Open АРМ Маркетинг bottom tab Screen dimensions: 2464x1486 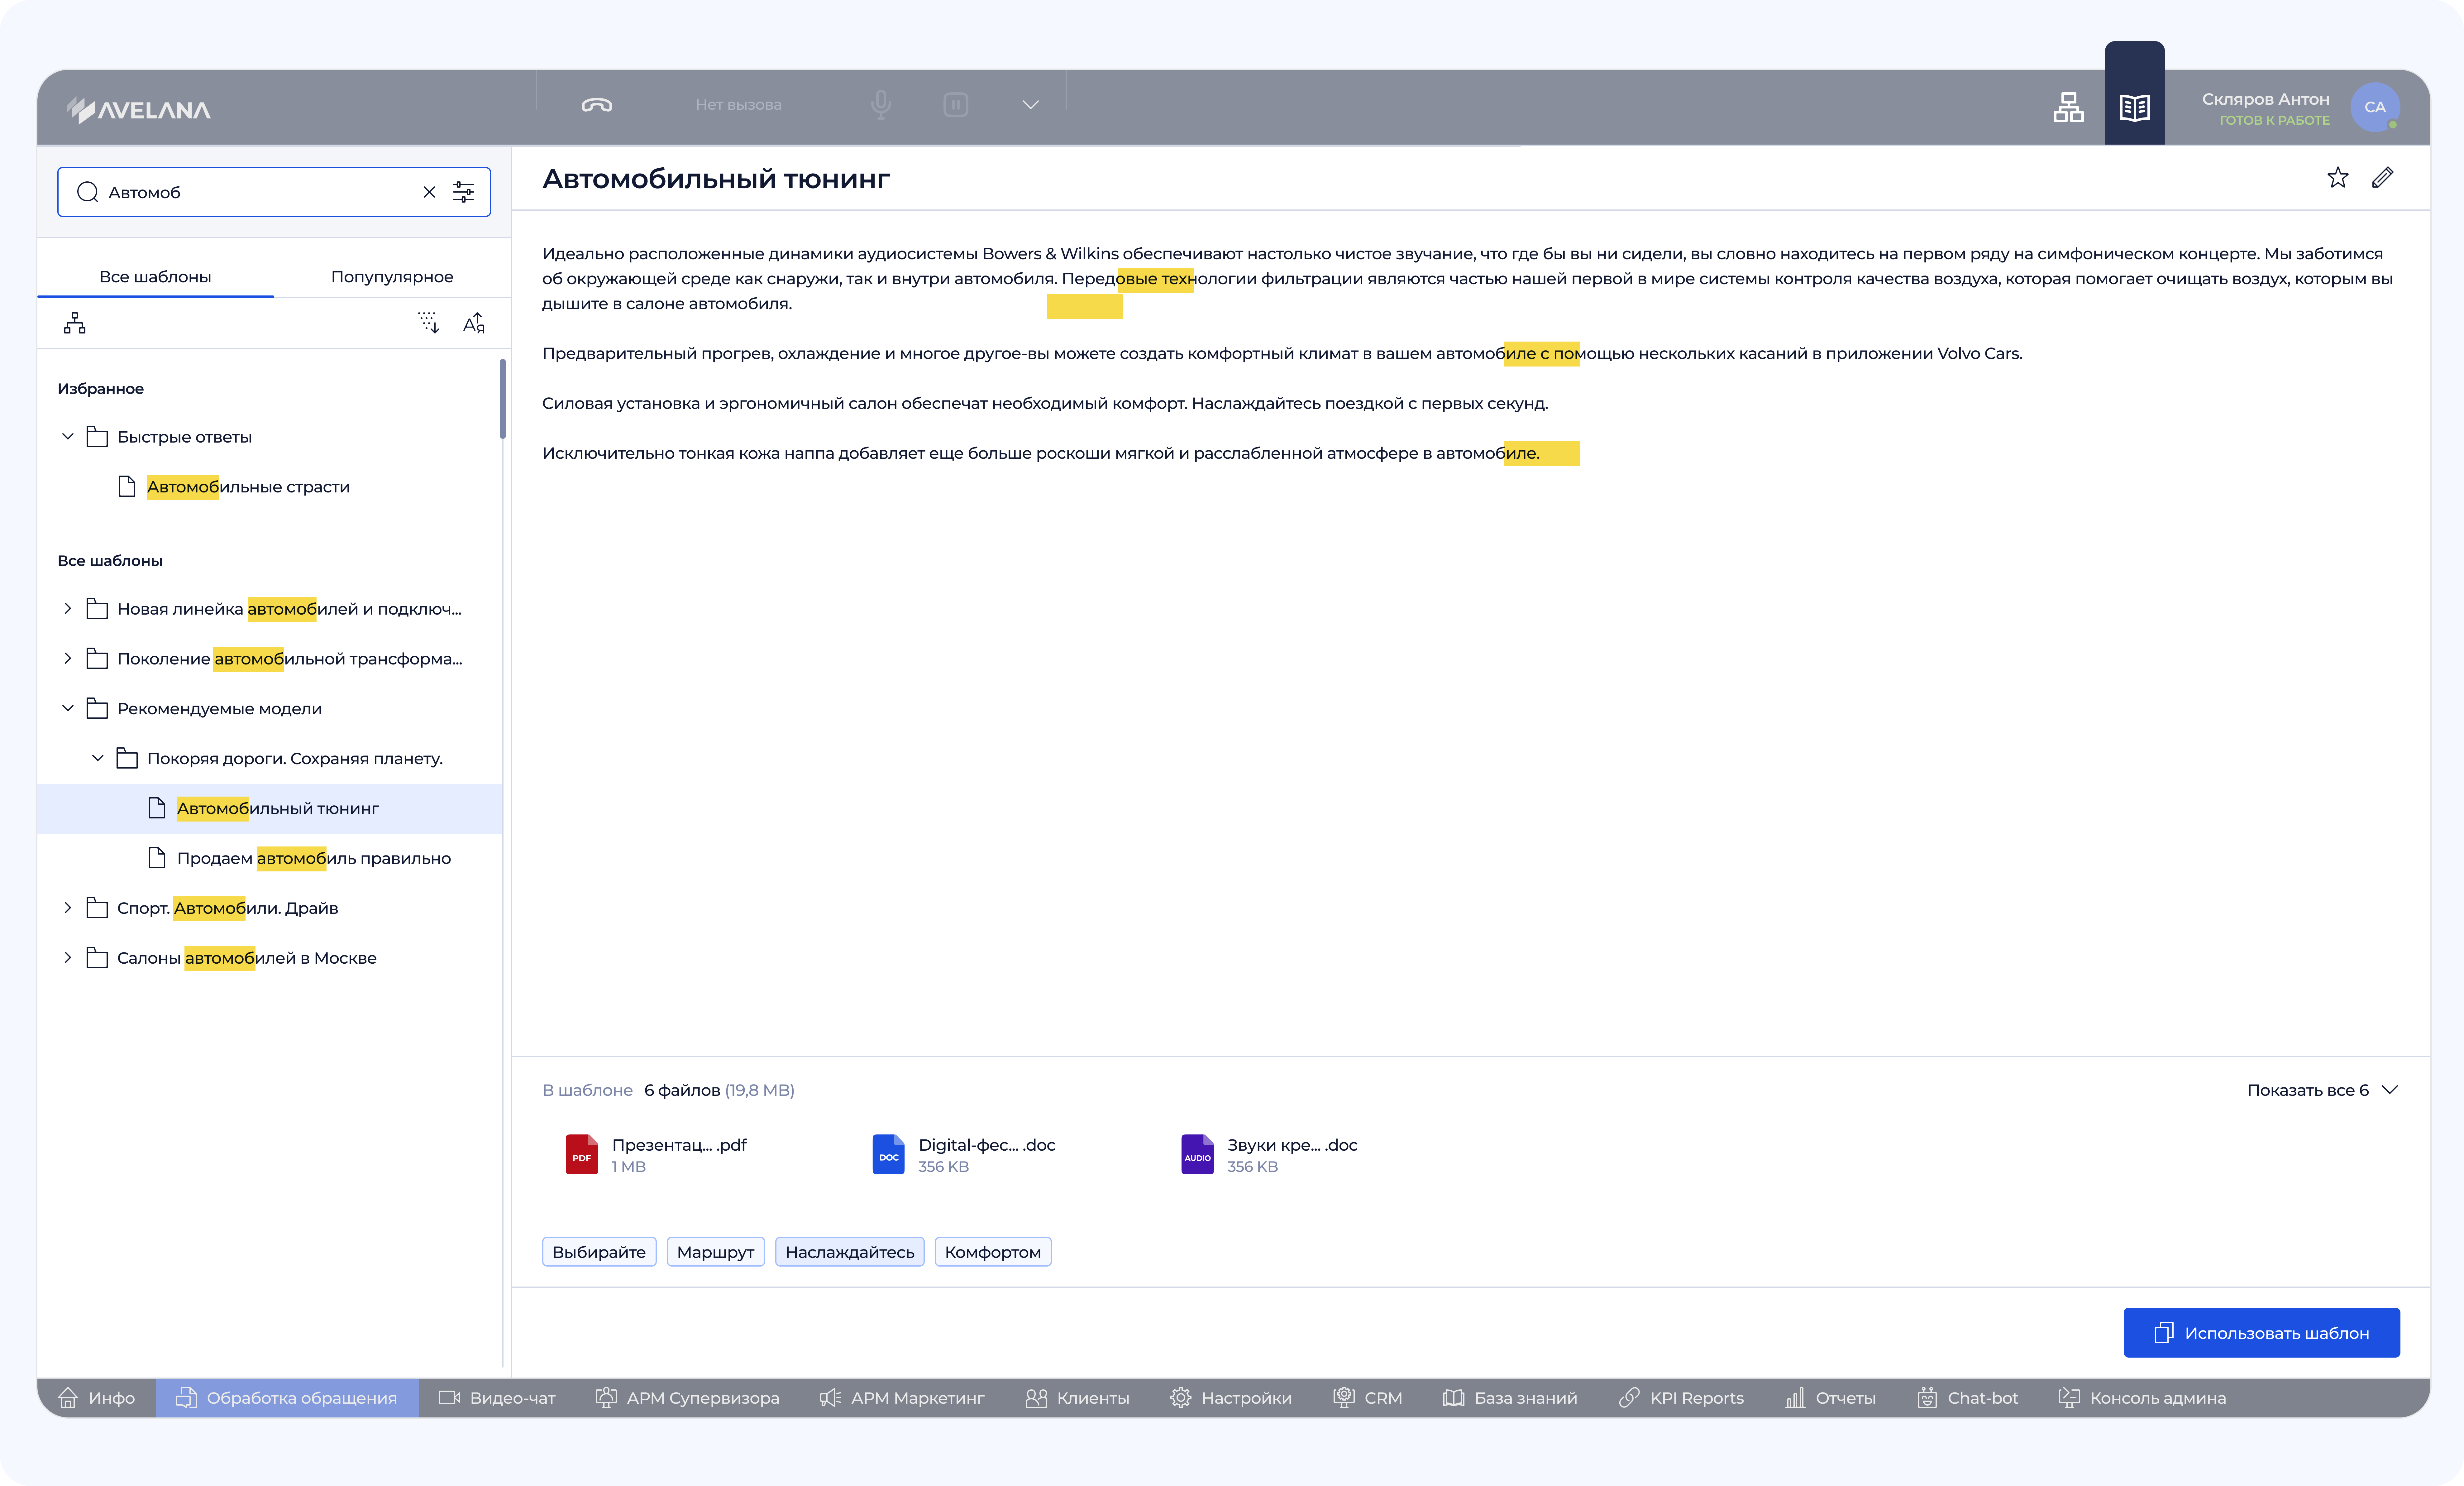(902, 1398)
